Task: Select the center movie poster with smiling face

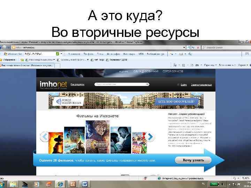Action: [98, 137]
